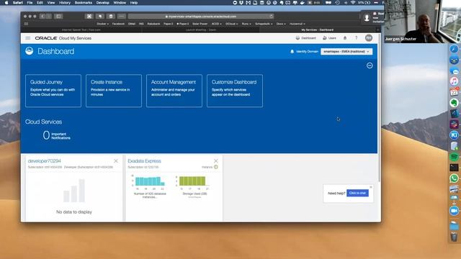Open the Create Instance tile
This screenshot has height=259, width=461.
pyautogui.click(x=114, y=91)
